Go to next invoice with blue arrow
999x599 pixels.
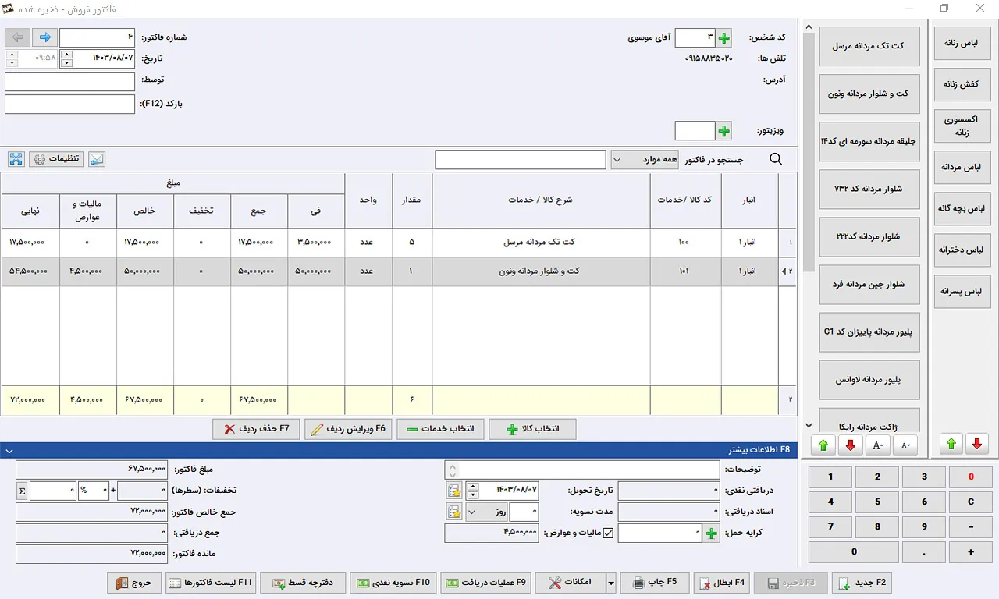pos(45,37)
